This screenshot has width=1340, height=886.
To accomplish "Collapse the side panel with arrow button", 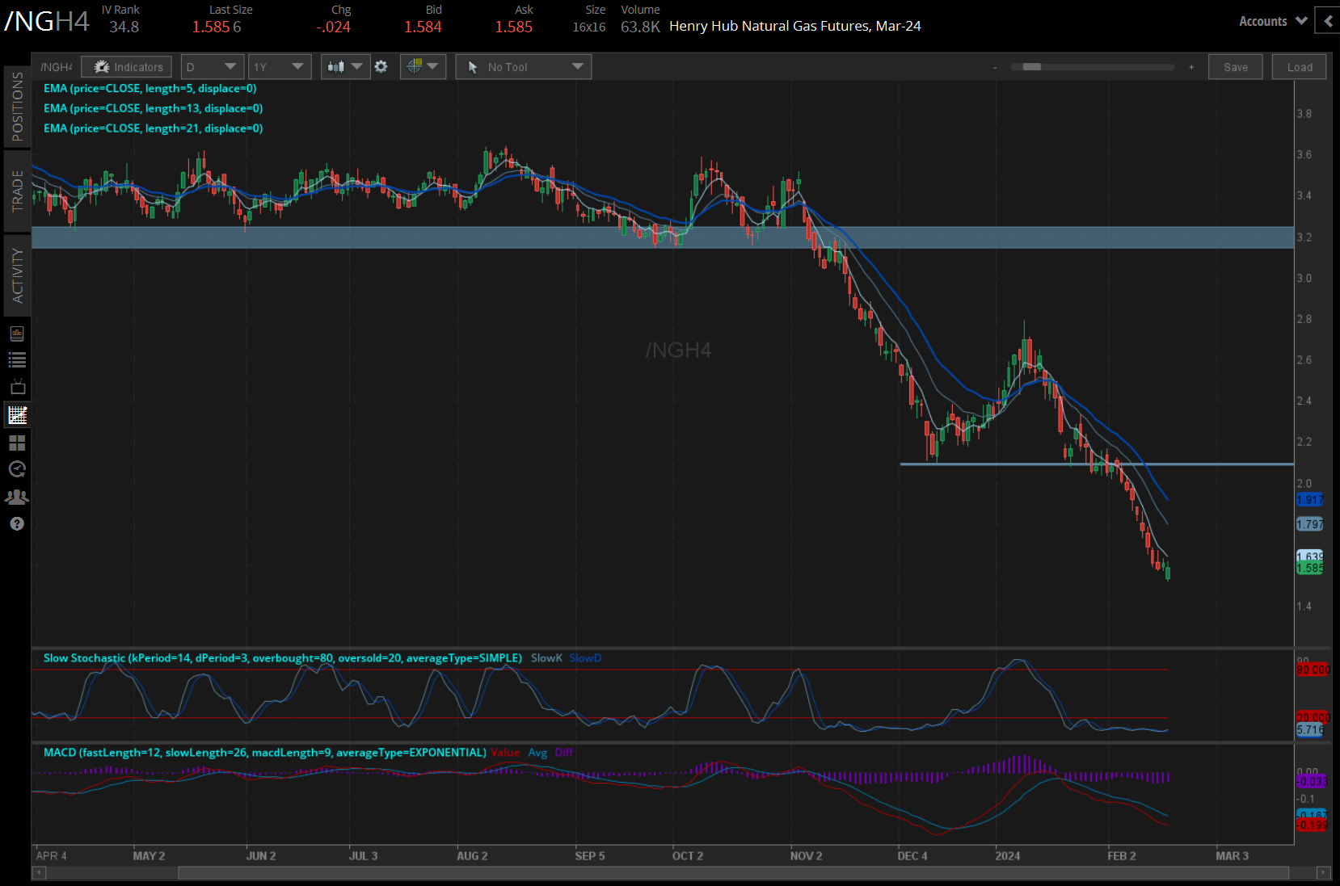I will click(x=1328, y=21).
